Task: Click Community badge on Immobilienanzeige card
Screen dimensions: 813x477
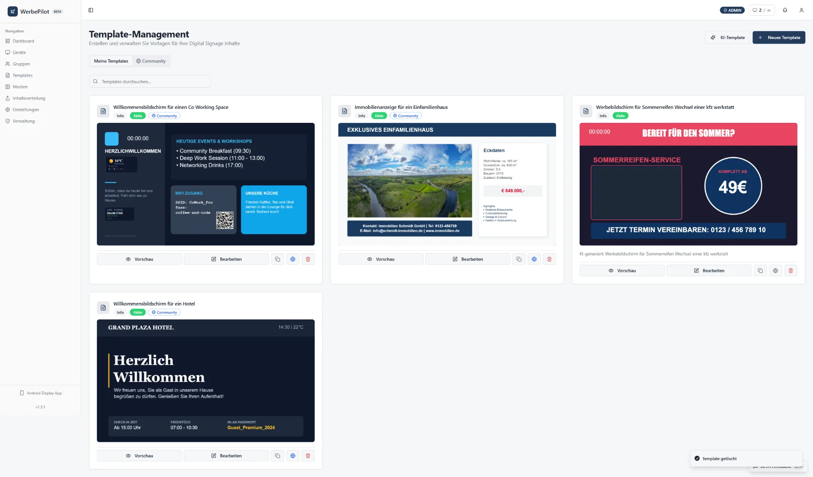Action: pyautogui.click(x=406, y=116)
